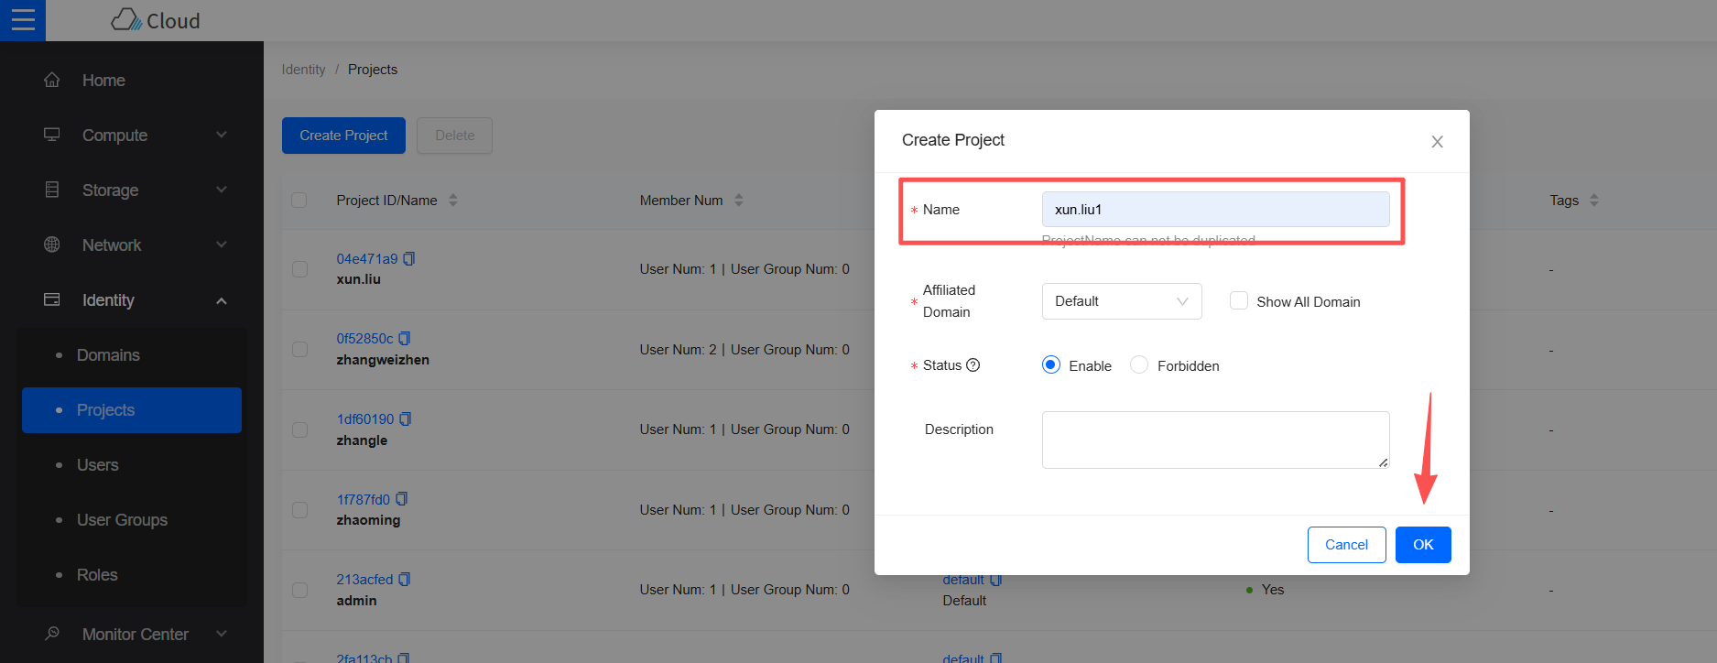1717x663 pixels.
Task: Expand the Network menu
Action: [x=222, y=245]
